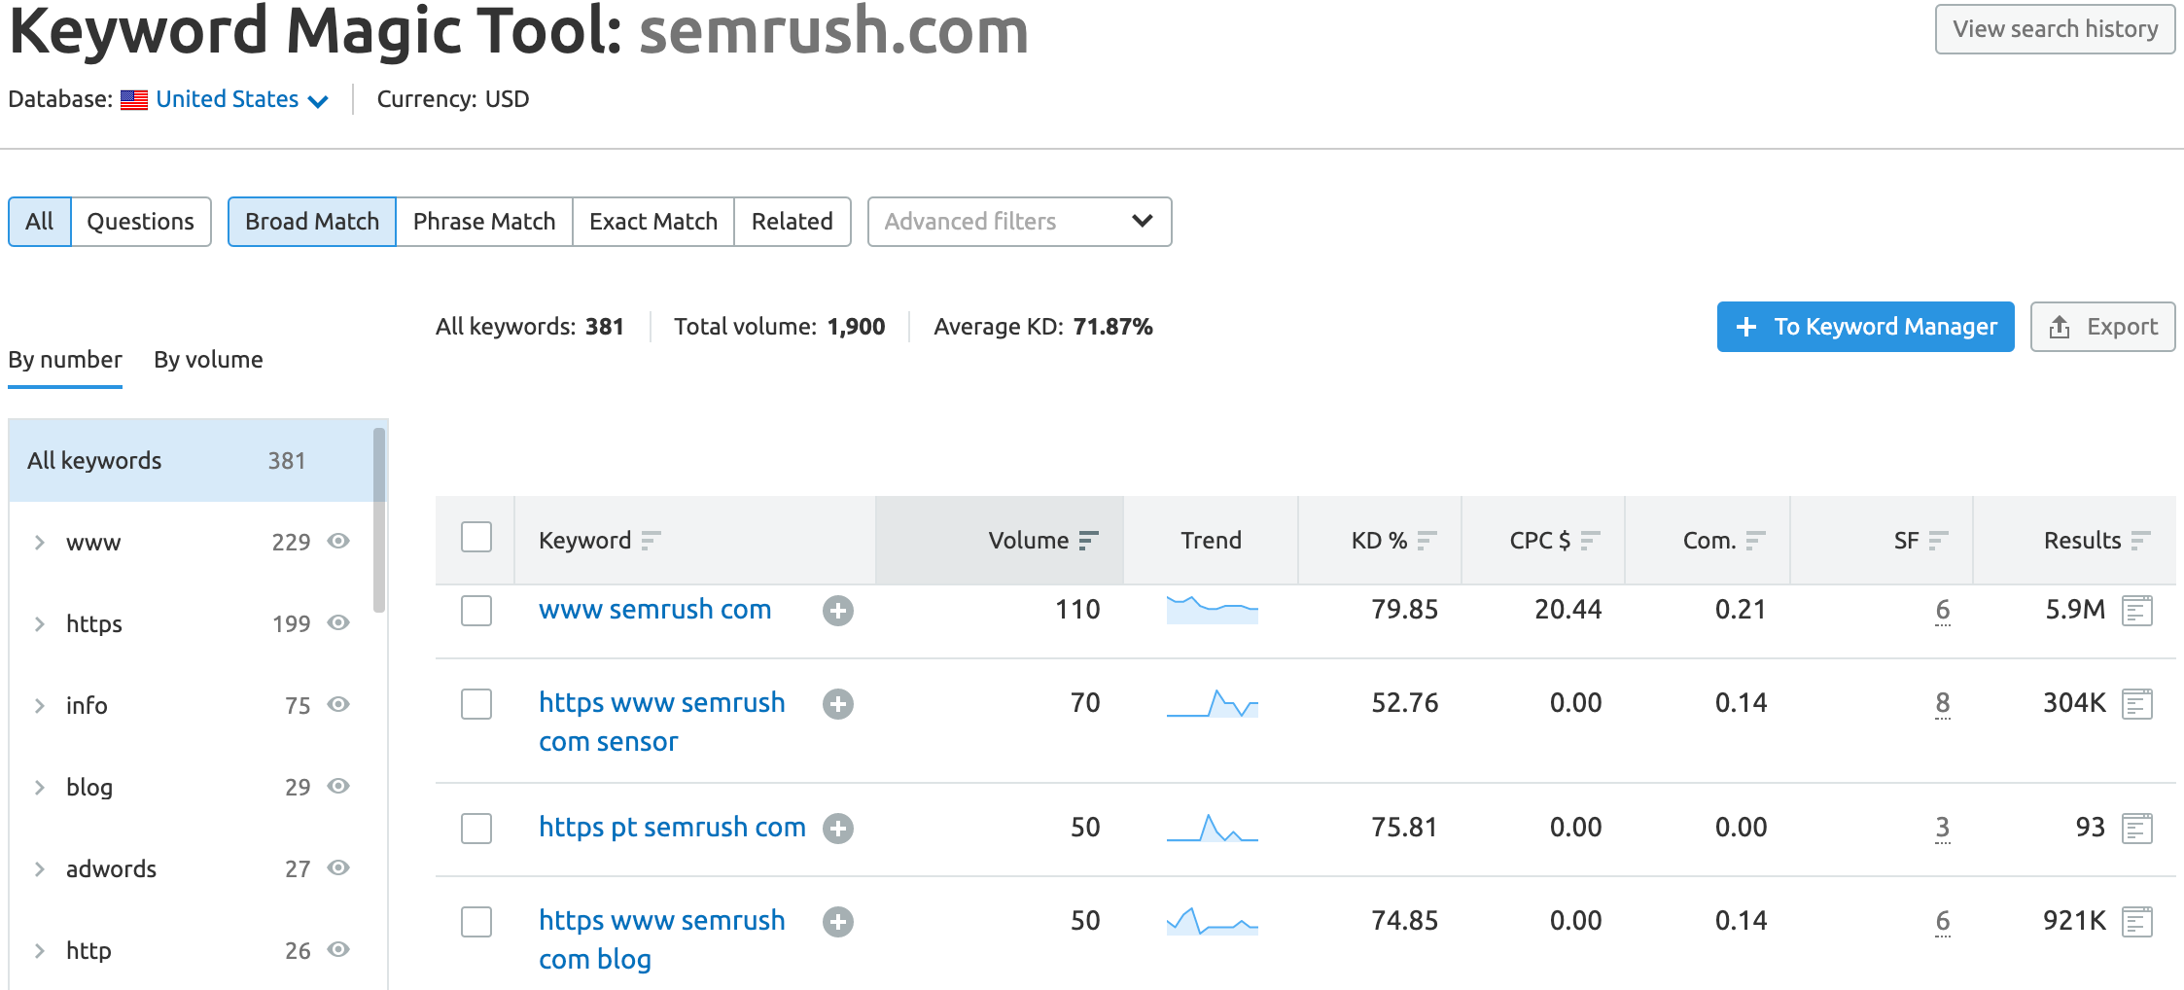
Task: View trend chart for 'https pt semrush com'
Action: point(1212,828)
